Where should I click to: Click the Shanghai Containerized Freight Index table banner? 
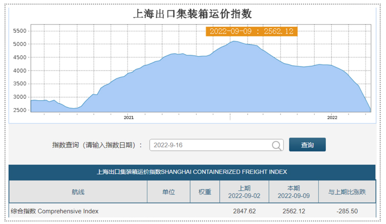(x=192, y=172)
